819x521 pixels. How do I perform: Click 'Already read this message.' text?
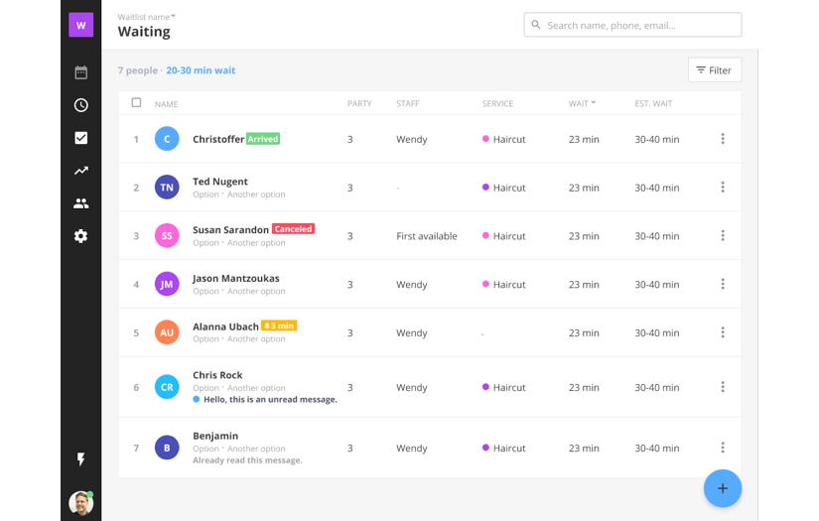pyautogui.click(x=247, y=459)
